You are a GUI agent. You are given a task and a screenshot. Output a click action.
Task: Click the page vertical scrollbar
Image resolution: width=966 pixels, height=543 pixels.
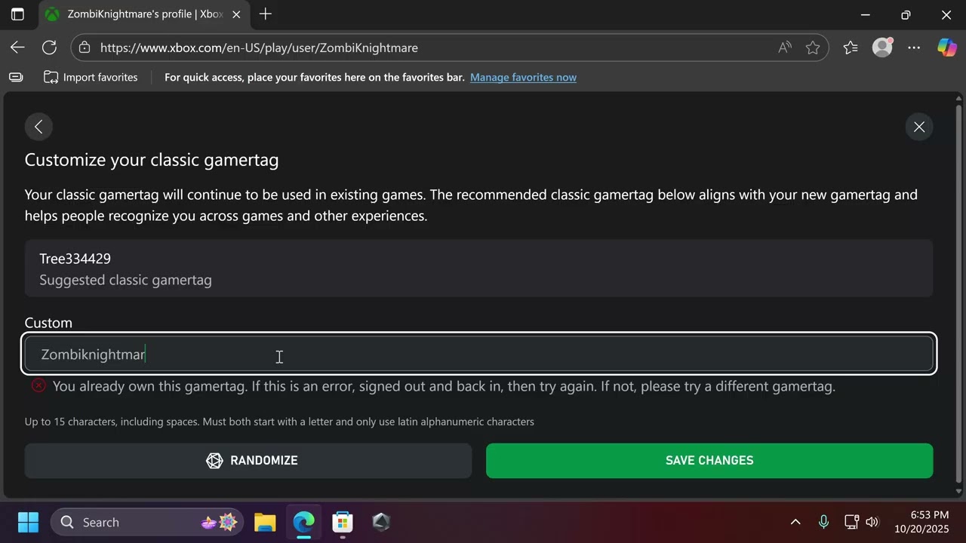pyautogui.click(x=959, y=294)
